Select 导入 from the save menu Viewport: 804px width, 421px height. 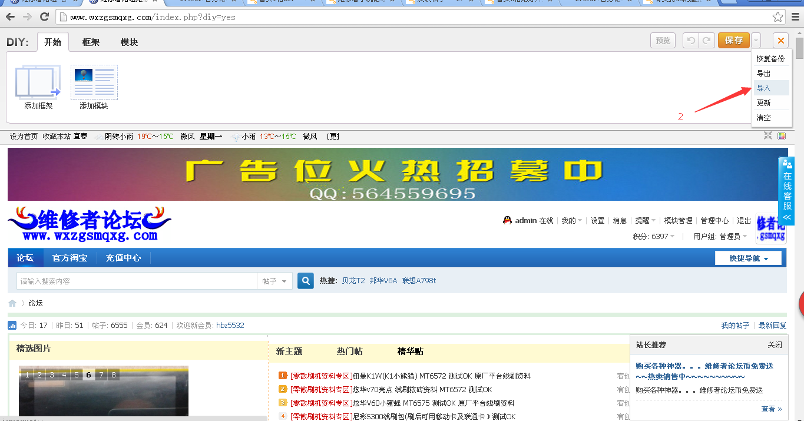tap(764, 88)
